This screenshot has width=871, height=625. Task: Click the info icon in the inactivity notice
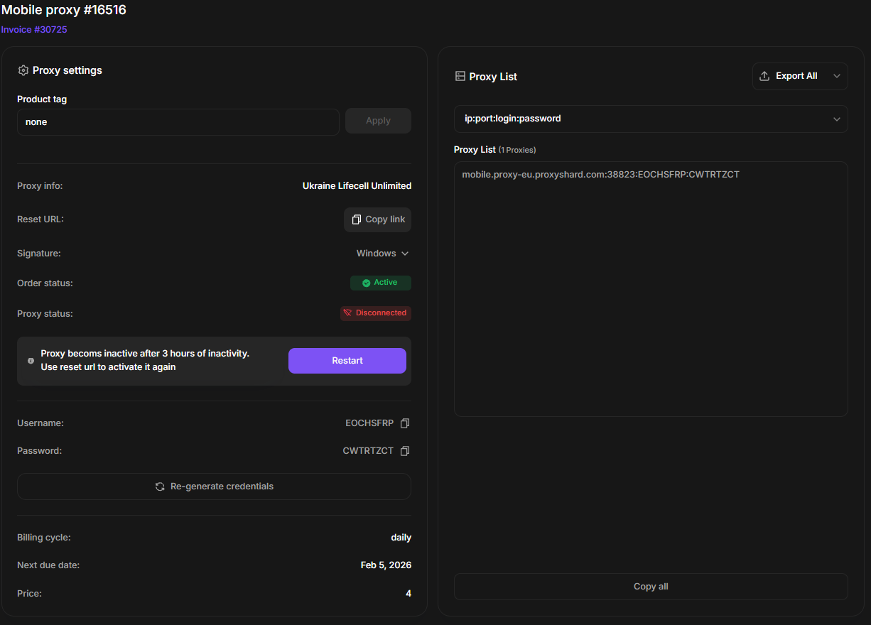[31, 361]
